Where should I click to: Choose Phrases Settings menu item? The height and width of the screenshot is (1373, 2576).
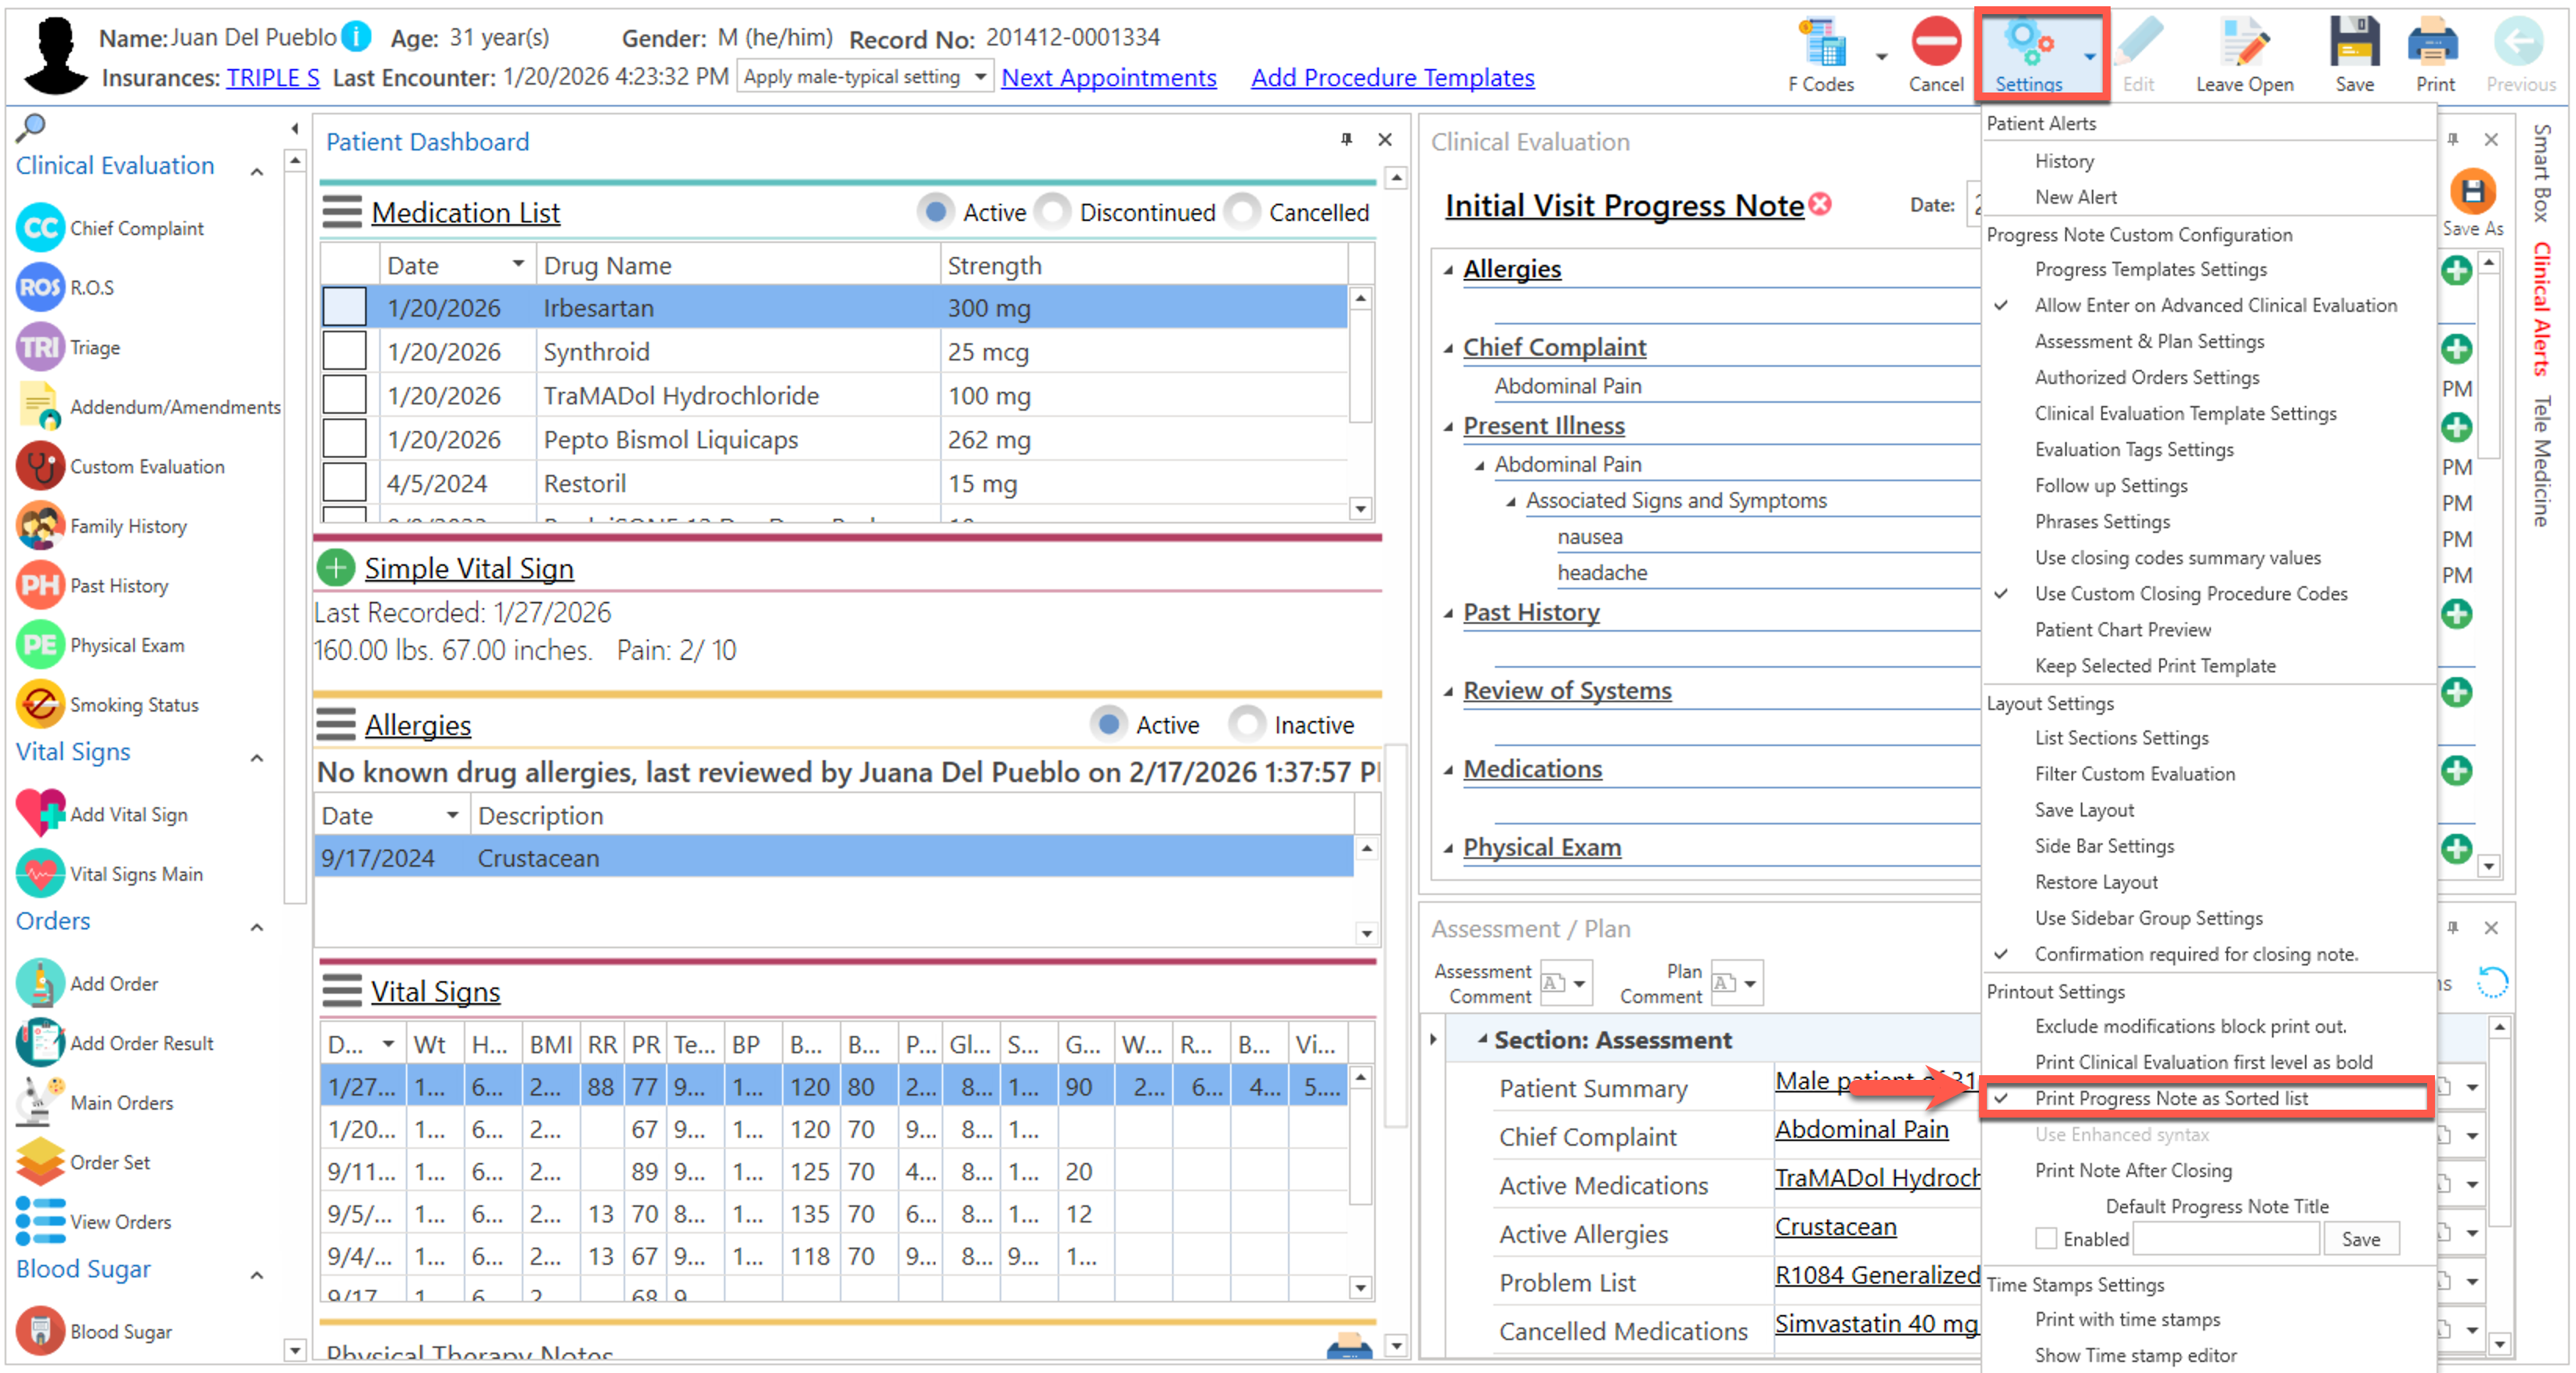(x=2102, y=521)
